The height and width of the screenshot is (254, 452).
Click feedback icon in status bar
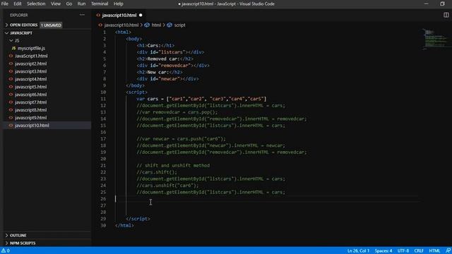[x=448, y=250]
